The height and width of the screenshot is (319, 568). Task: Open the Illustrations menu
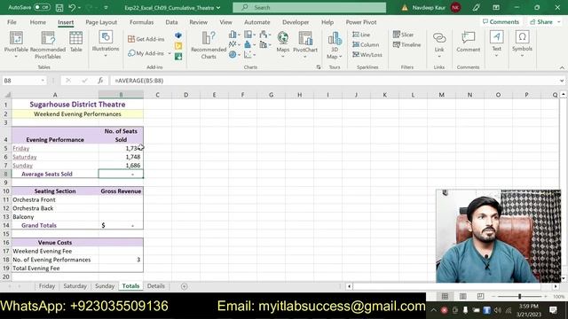click(x=106, y=43)
